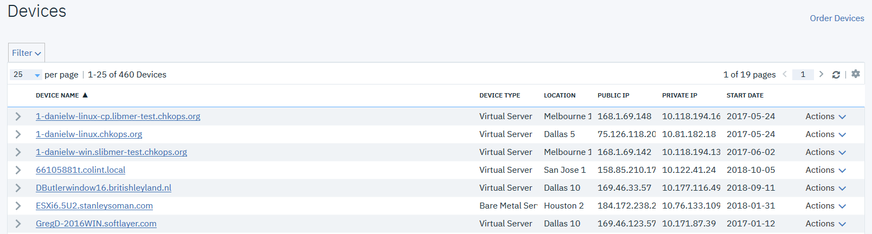Expand row for GregD-2016WIN.softlayer.com
Image resolution: width=872 pixels, height=234 pixels.
[18, 224]
